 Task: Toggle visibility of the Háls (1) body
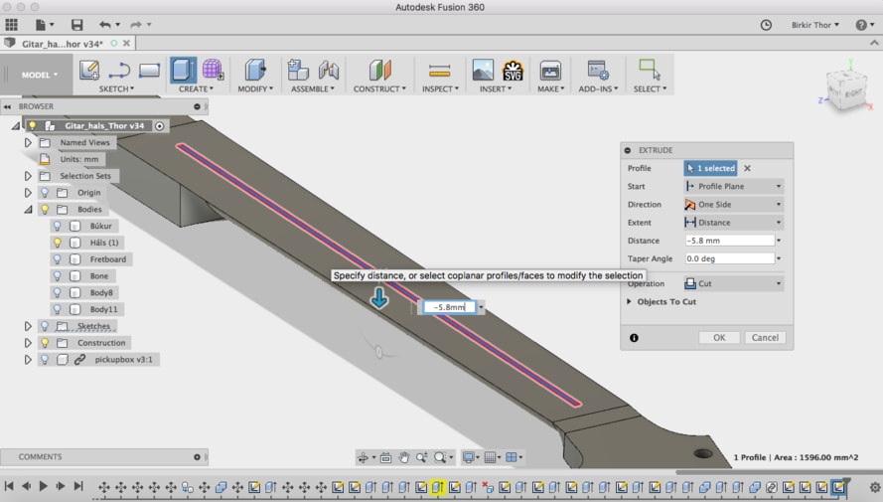(x=57, y=243)
